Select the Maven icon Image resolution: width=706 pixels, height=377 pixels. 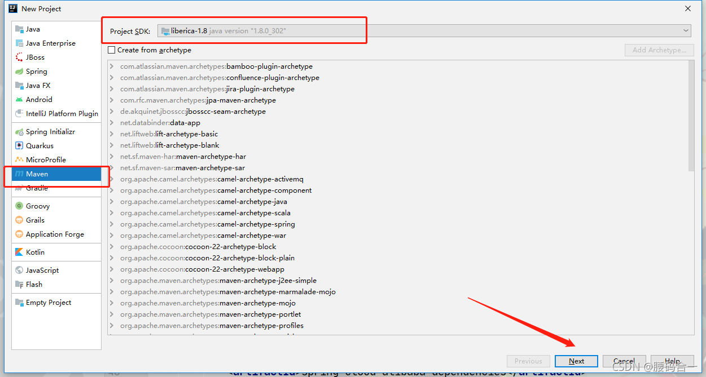point(19,174)
